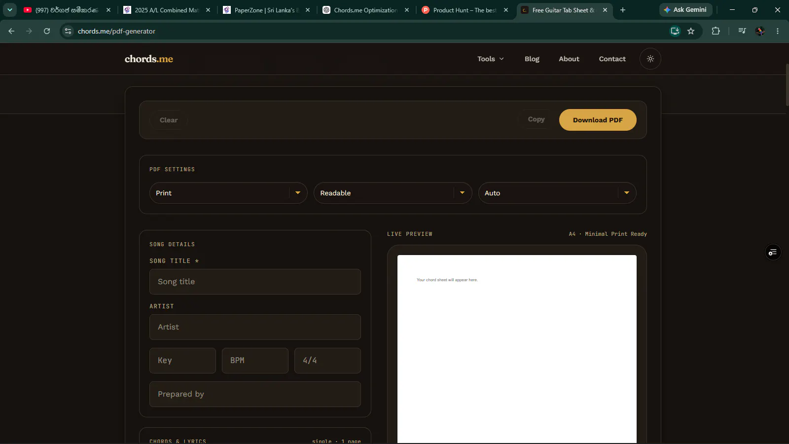Image resolution: width=789 pixels, height=444 pixels.
Task: Open the Auto layout dropdown
Action: coord(557,193)
